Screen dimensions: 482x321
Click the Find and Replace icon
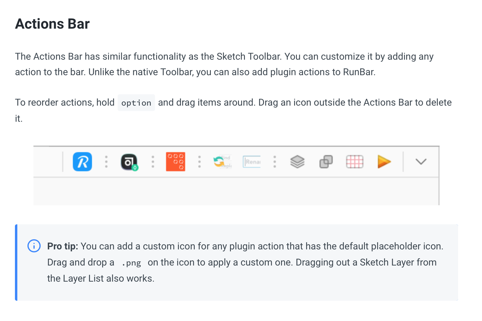pyautogui.click(x=222, y=162)
